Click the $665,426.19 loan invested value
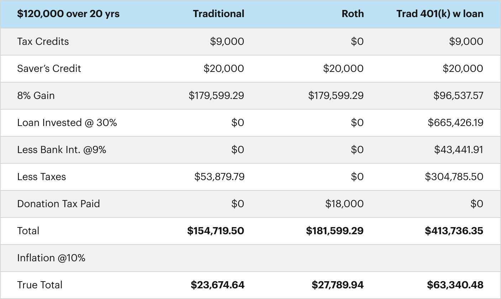Screen dimensions: 501x299 coord(455,122)
